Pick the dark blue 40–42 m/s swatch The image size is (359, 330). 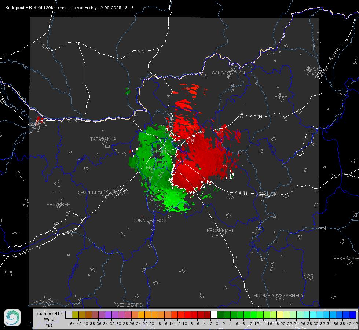tap(353, 315)
